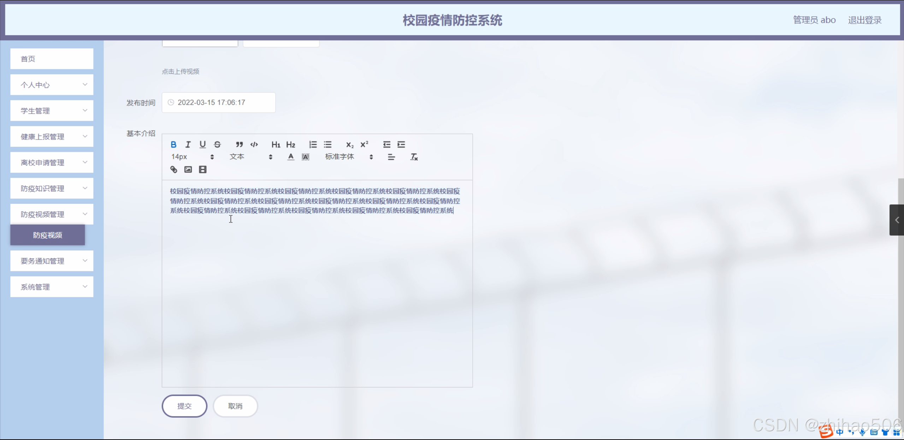Open the 防疫视频 submenu item
Image resolution: width=904 pixels, height=440 pixels.
(48, 235)
